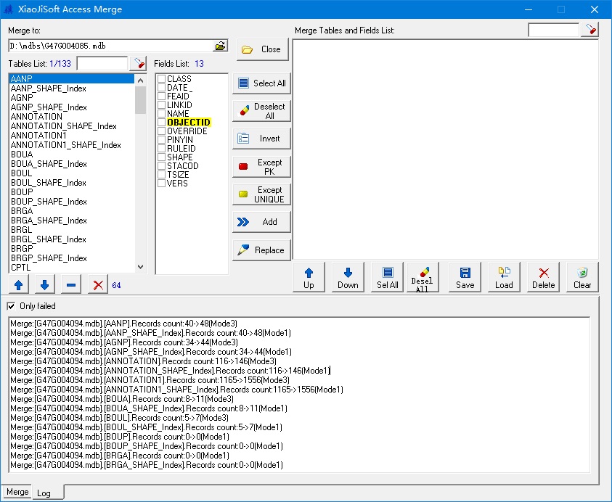Click the Invert selection button

pyautogui.click(x=261, y=139)
